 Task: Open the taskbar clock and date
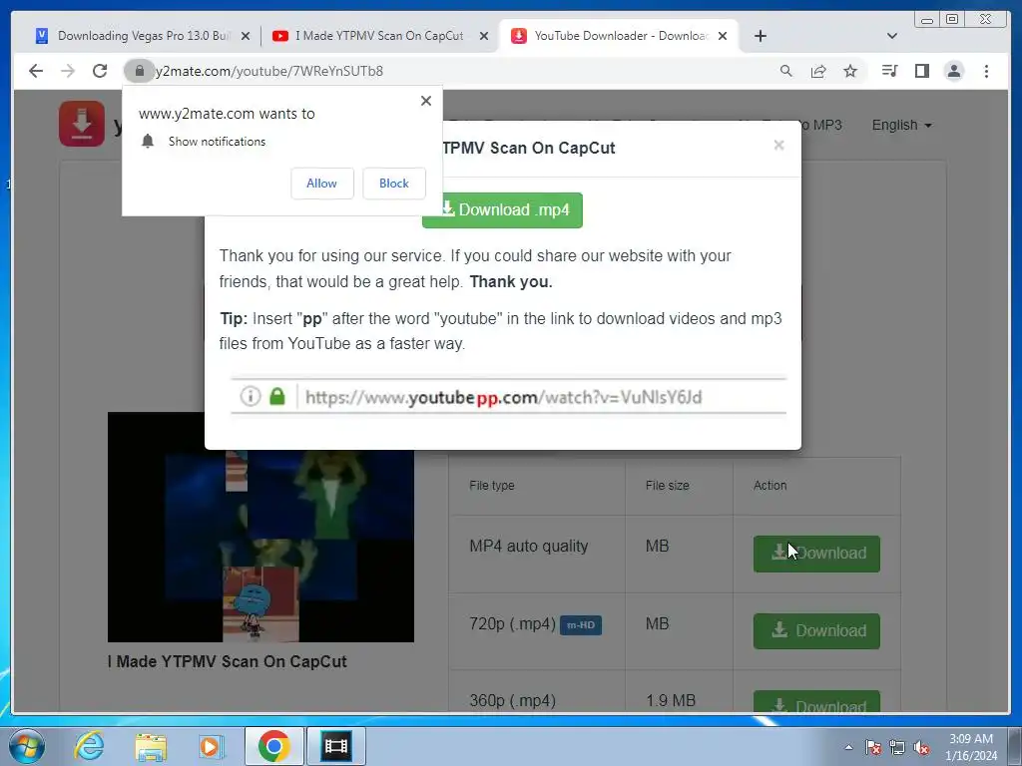pyautogui.click(x=971, y=747)
